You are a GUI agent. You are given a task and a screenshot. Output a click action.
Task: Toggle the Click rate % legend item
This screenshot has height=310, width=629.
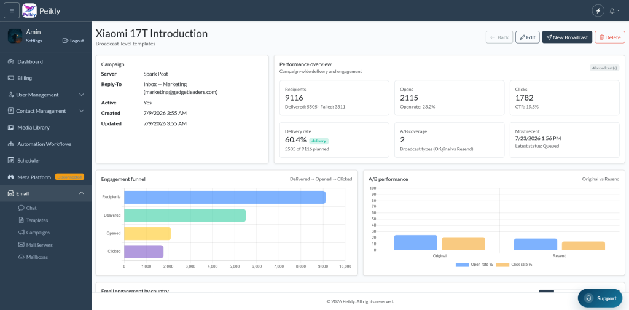point(514,265)
